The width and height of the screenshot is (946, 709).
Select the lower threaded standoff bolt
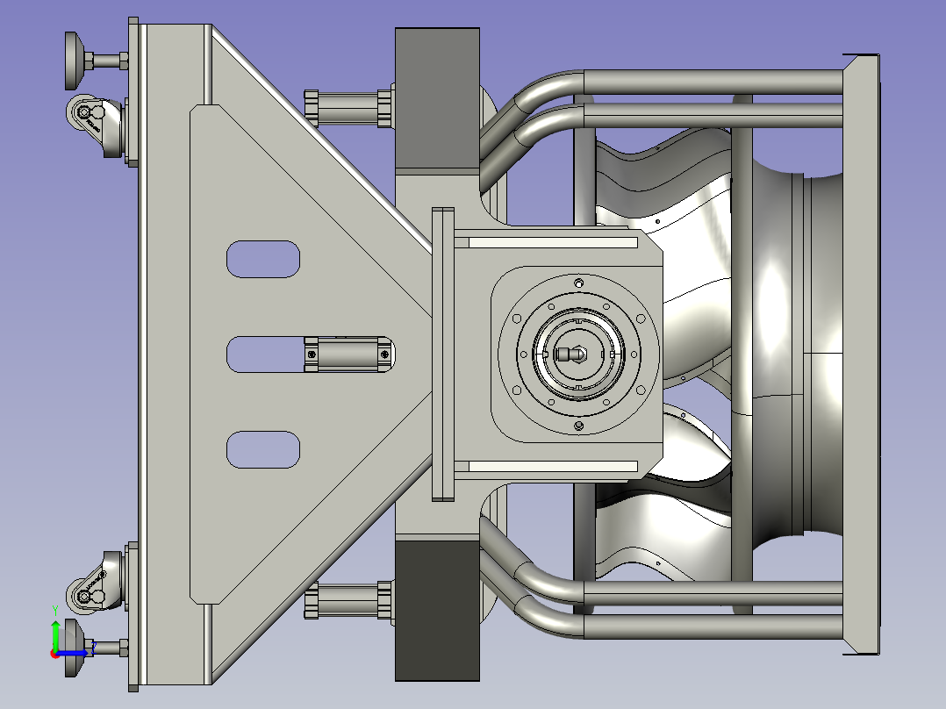point(350,600)
